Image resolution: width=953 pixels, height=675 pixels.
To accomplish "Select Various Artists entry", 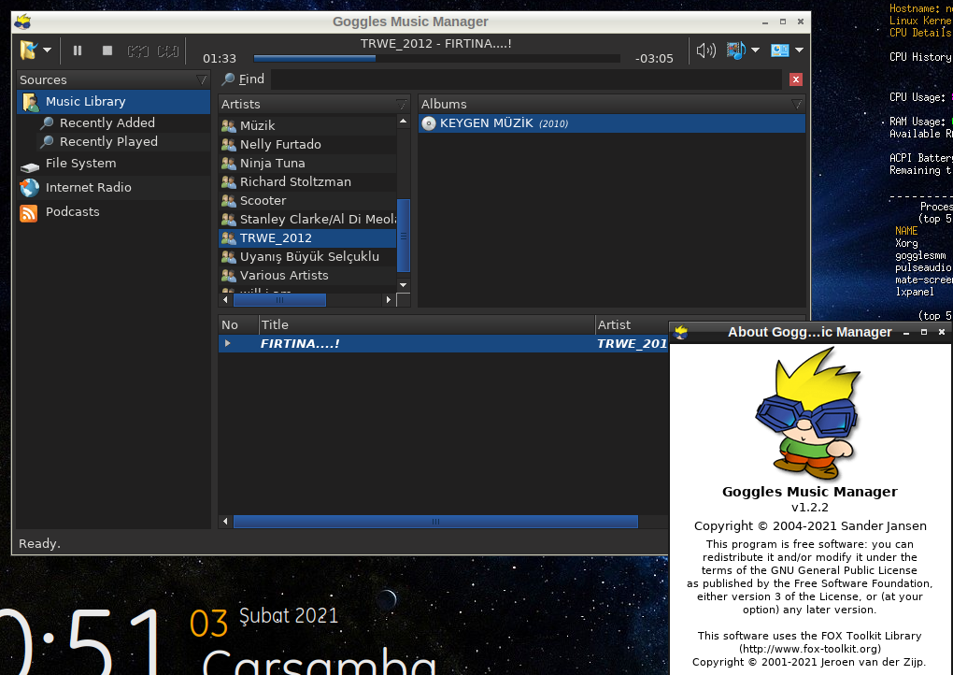I will click(307, 276).
